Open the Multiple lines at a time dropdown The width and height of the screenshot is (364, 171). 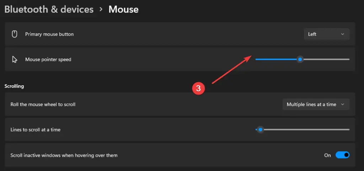[316, 105]
